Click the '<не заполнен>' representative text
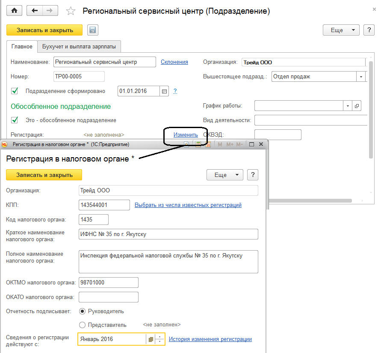The width and height of the screenshot is (378, 353). pyautogui.click(x=162, y=325)
